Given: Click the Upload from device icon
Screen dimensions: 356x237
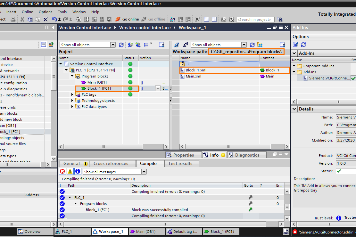Looking at the screenshot, I should point(94,19).
